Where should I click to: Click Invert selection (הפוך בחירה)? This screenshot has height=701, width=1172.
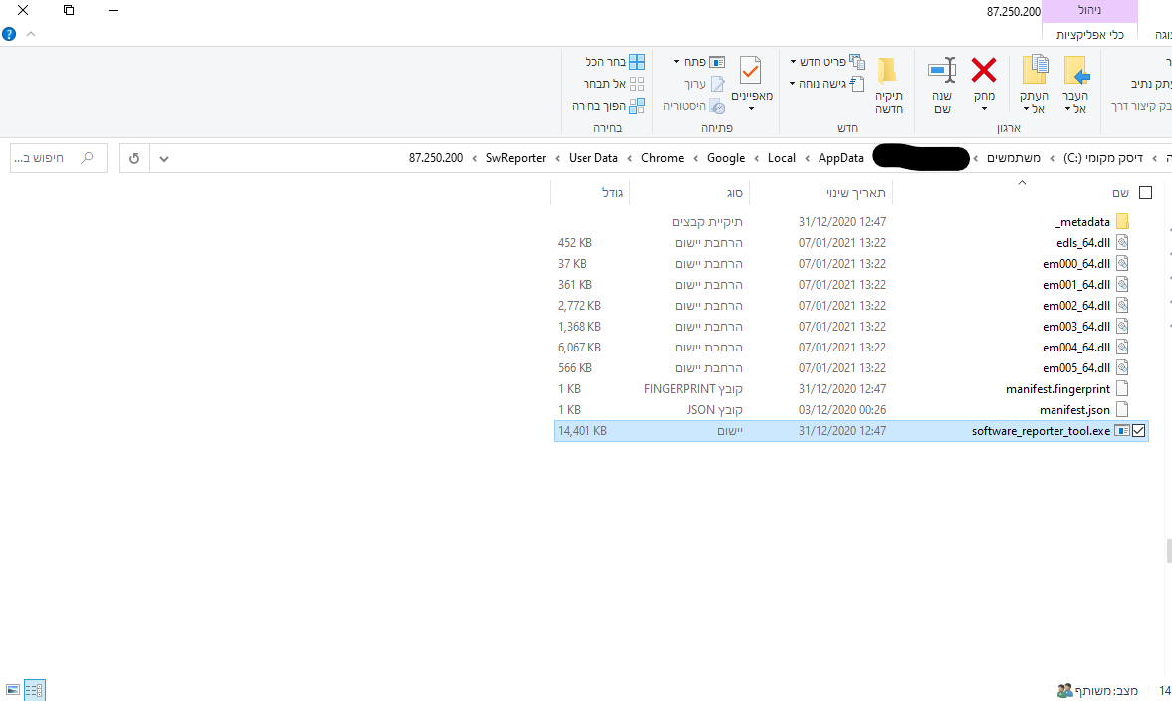607,105
